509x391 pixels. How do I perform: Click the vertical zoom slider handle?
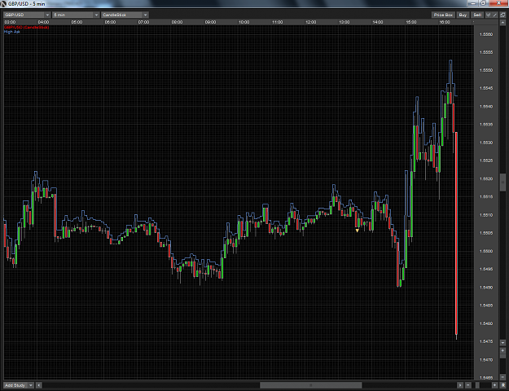pyautogui.click(x=502, y=356)
